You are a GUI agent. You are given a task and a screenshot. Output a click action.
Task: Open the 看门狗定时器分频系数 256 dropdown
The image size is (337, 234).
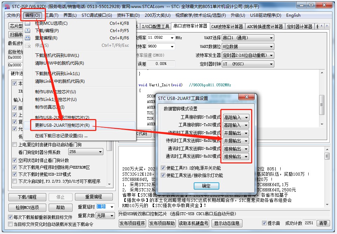pos(86,152)
